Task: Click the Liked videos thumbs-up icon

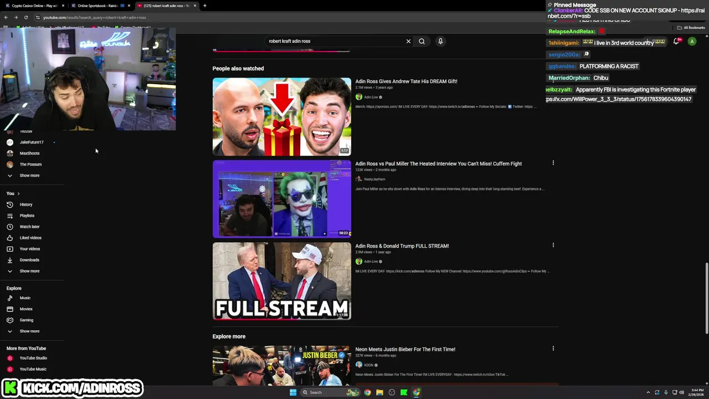Action: coord(10,238)
